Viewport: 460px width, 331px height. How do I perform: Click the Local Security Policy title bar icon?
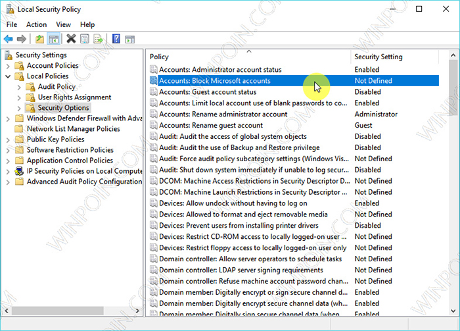click(10, 9)
